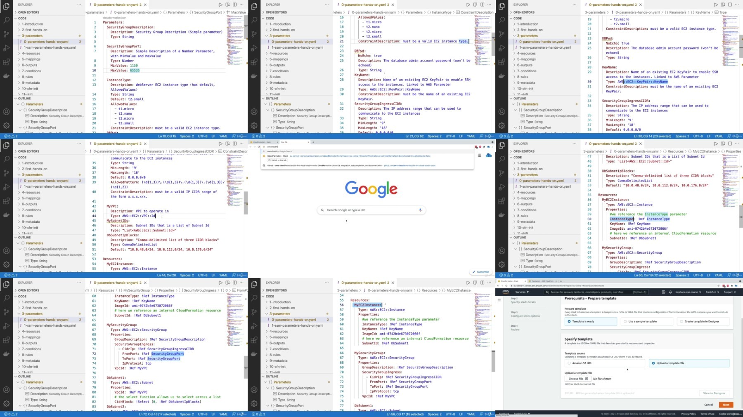Image resolution: width=743 pixels, height=417 pixels.
Task: Click back arrow in the AWS browser window
Action: click(498, 285)
